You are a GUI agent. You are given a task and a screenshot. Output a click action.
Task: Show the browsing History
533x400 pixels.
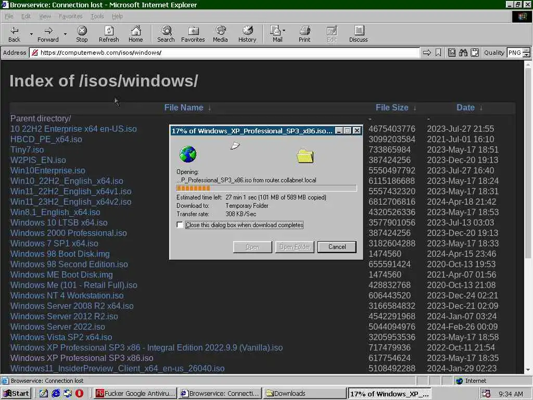(247, 34)
